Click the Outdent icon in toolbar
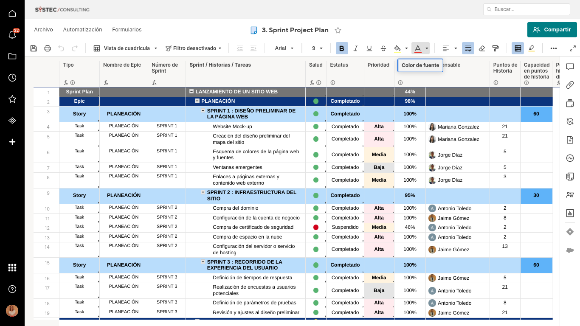 click(x=240, y=48)
